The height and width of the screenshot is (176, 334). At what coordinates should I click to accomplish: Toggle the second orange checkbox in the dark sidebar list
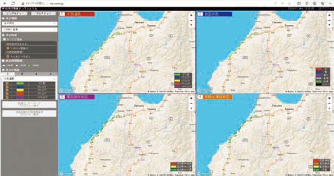[x=8, y=57]
